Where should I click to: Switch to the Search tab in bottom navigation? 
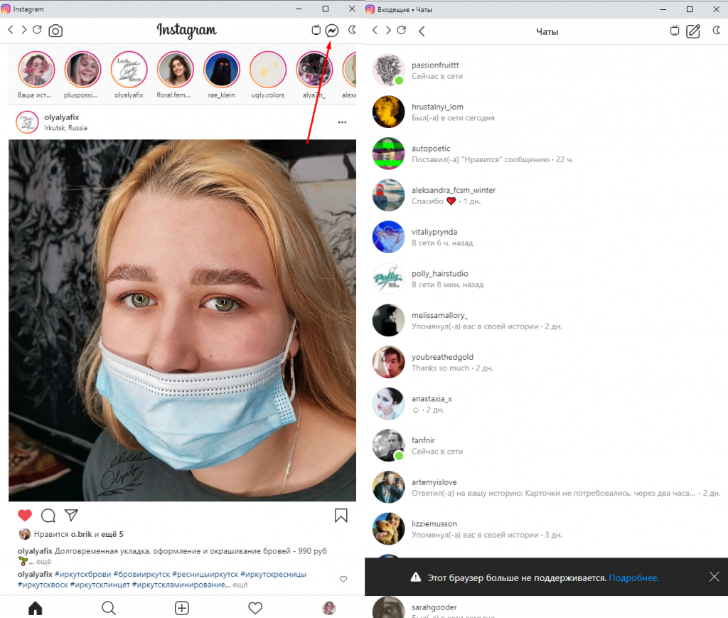click(109, 607)
